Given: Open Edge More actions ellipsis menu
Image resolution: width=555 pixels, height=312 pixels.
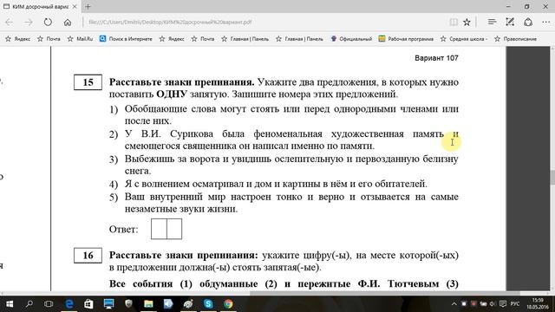Looking at the screenshot, I should click(x=545, y=22).
